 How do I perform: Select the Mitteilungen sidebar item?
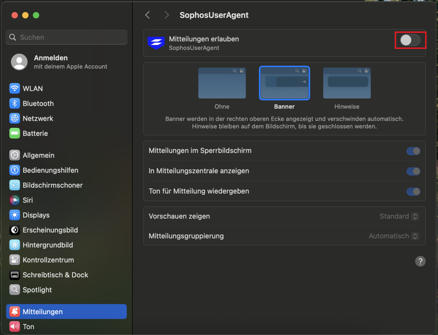66,312
